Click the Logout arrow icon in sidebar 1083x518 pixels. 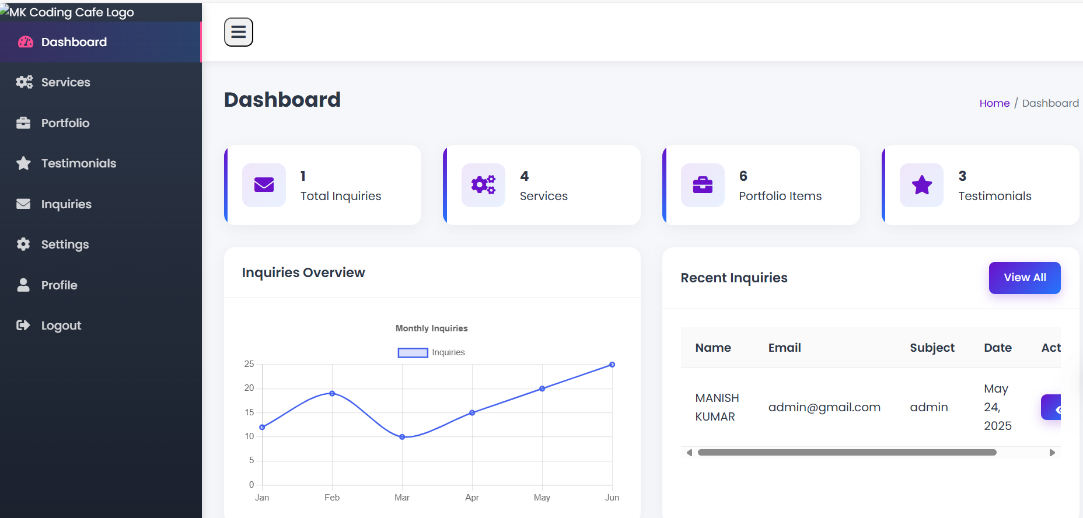23,325
